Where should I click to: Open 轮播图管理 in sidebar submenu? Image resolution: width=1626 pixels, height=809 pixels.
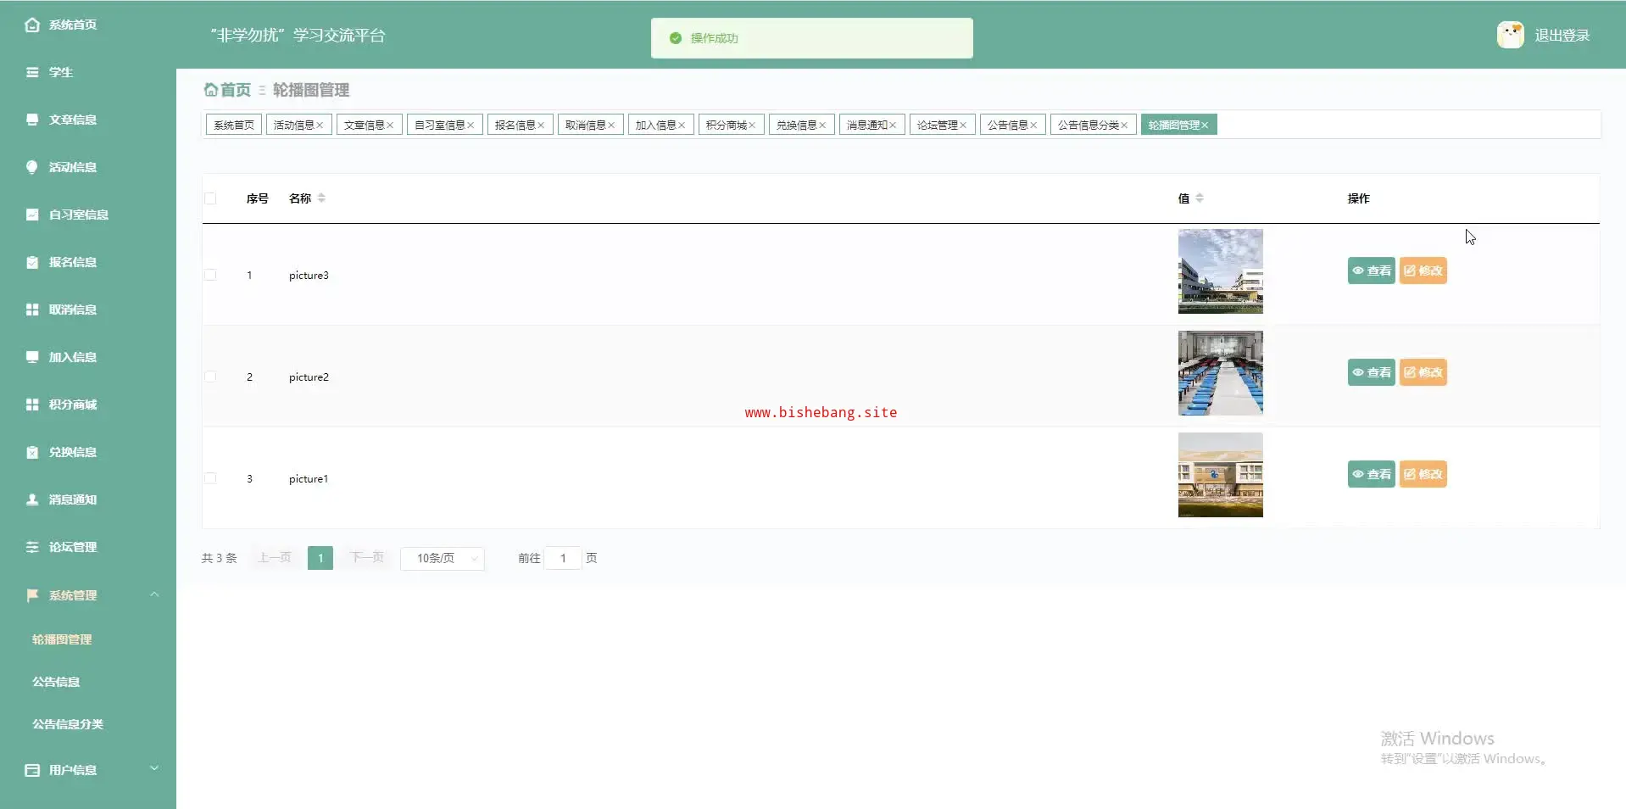tap(62, 639)
